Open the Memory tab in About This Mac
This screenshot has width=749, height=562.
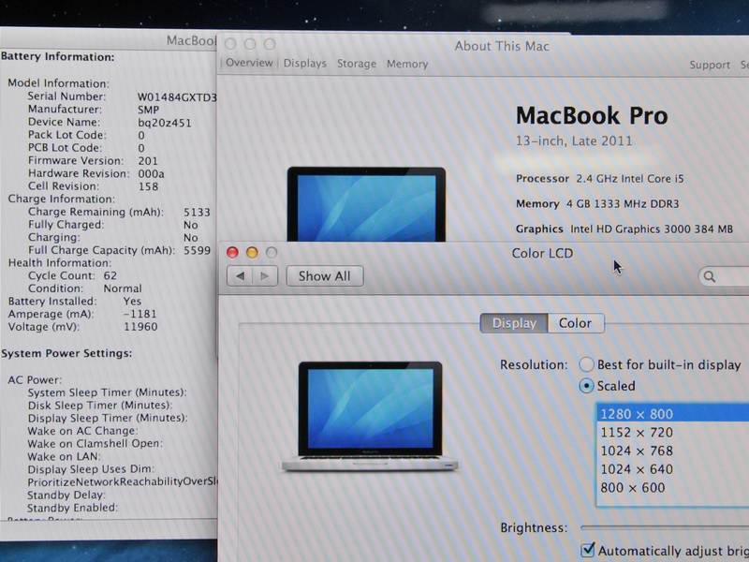(x=407, y=64)
